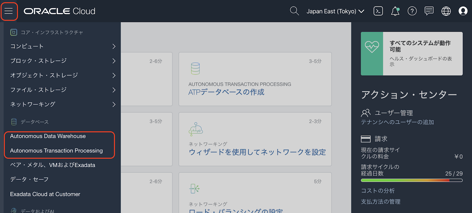Open Exadata Cloud at Customer menu item

45,194
